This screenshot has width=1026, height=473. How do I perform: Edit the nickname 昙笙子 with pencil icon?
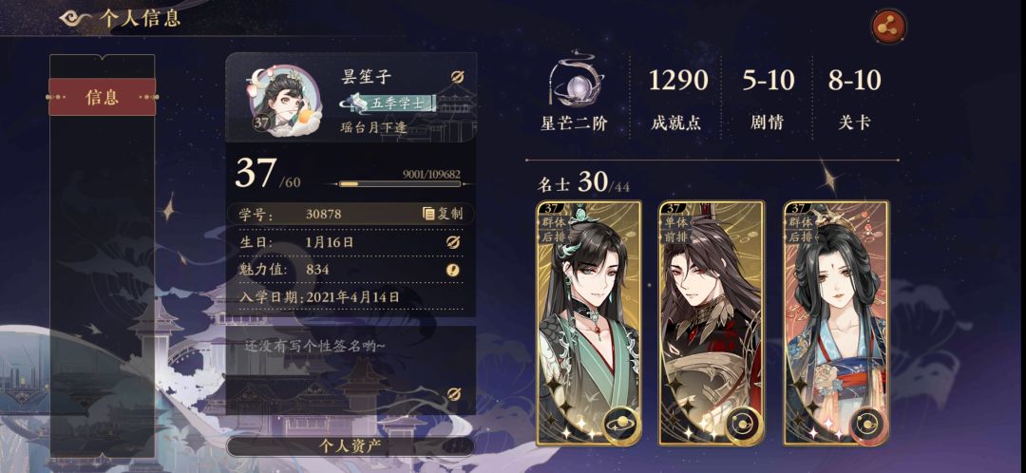coord(457,77)
